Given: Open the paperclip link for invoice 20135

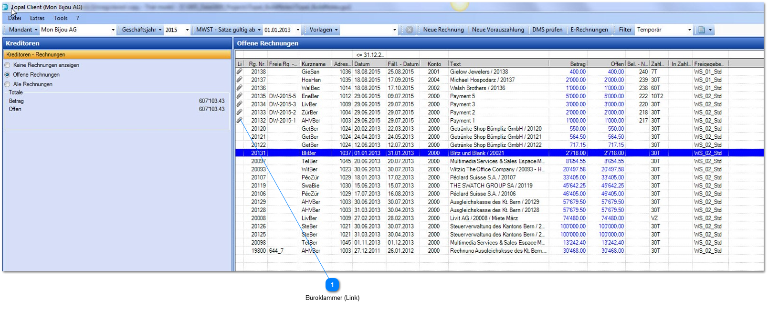Looking at the screenshot, I should pyautogui.click(x=240, y=96).
